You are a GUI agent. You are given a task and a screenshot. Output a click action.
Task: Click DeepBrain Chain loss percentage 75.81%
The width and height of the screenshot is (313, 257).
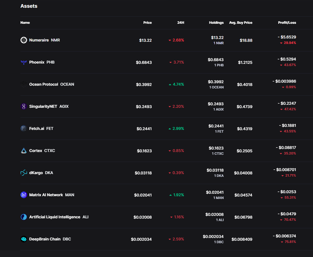(288, 242)
